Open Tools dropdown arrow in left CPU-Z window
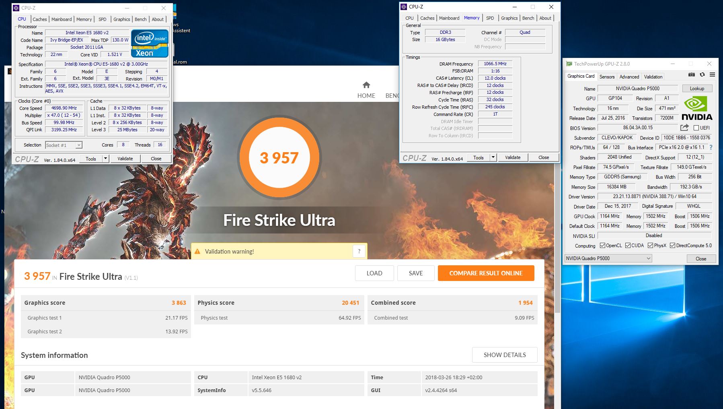 pos(106,159)
